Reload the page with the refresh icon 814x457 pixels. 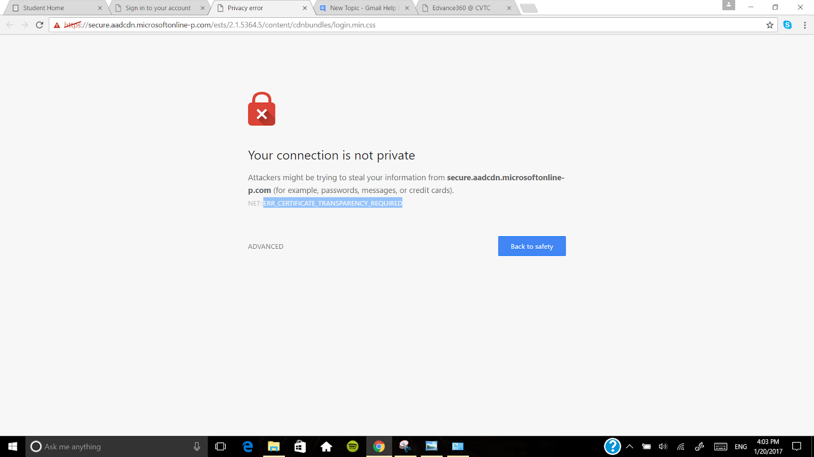(39, 25)
